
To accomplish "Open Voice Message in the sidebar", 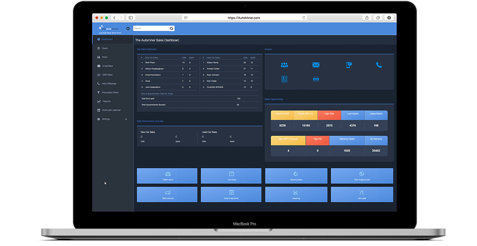I will point(113,84).
